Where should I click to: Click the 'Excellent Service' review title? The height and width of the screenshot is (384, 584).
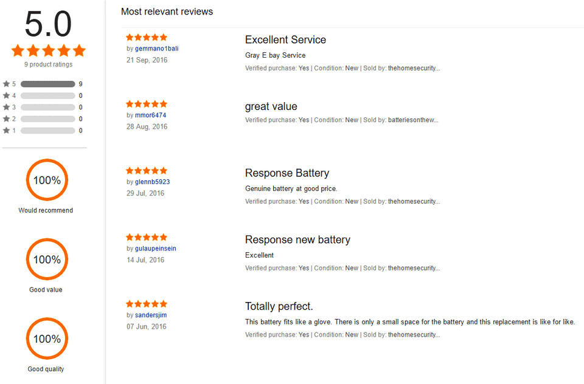pos(285,40)
